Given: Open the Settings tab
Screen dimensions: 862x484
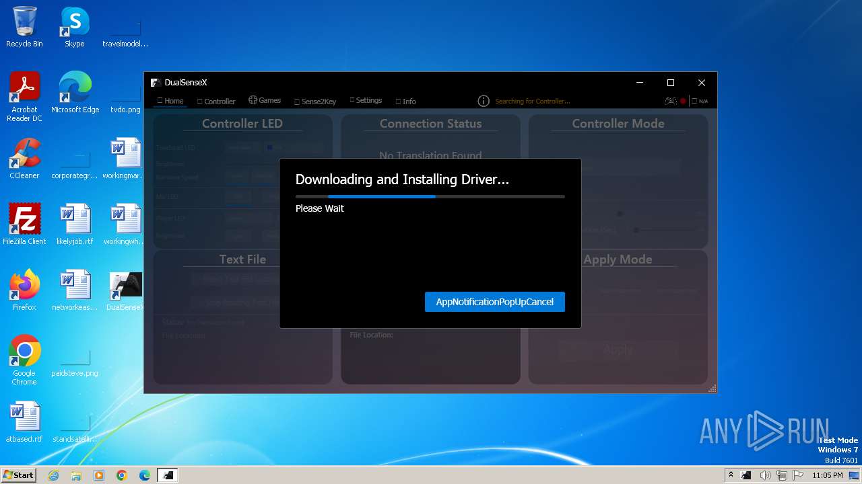Looking at the screenshot, I should point(366,100).
